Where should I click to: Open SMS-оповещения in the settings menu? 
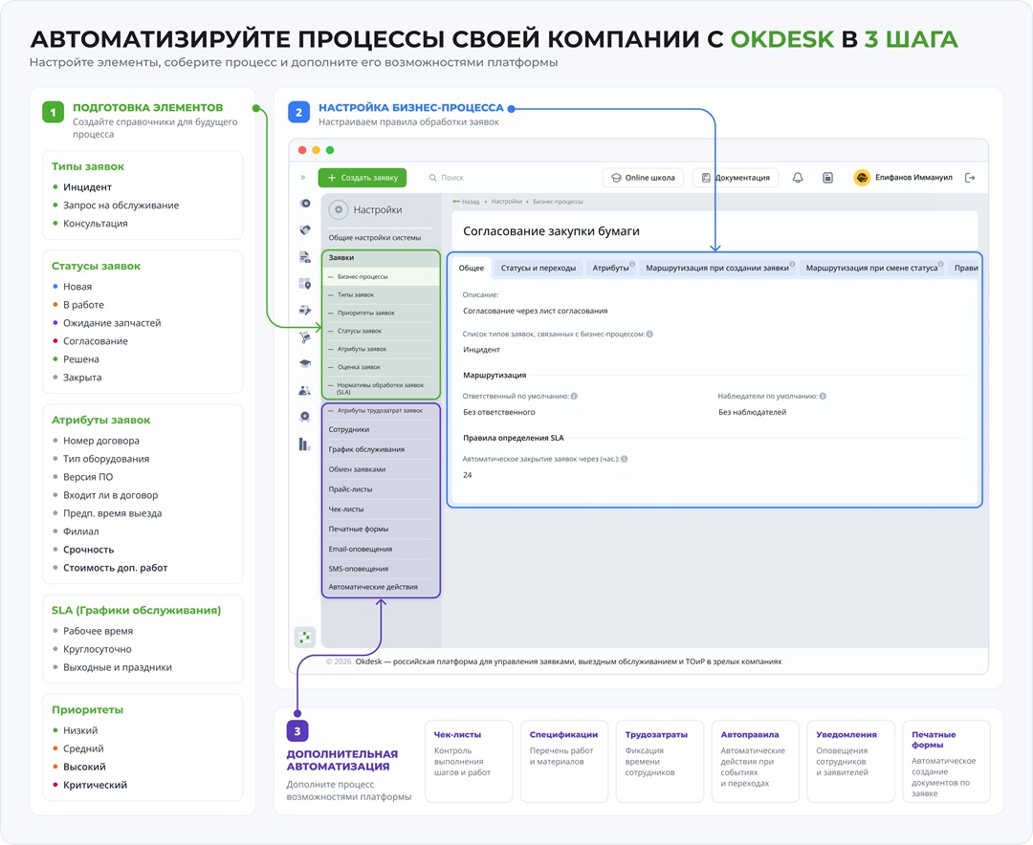(381, 569)
